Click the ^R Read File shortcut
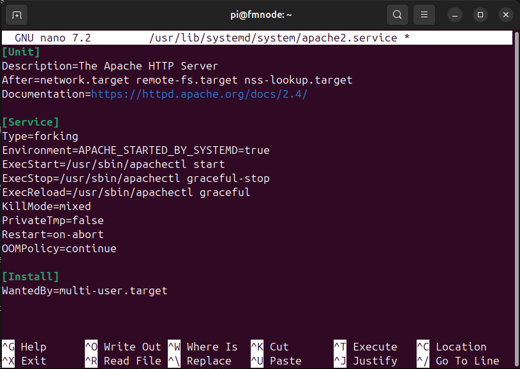Screen dimensions: 520x369 click(123, 361)
